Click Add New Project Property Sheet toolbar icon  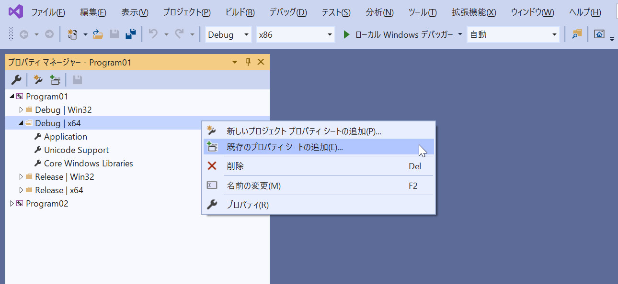[38, 80]
